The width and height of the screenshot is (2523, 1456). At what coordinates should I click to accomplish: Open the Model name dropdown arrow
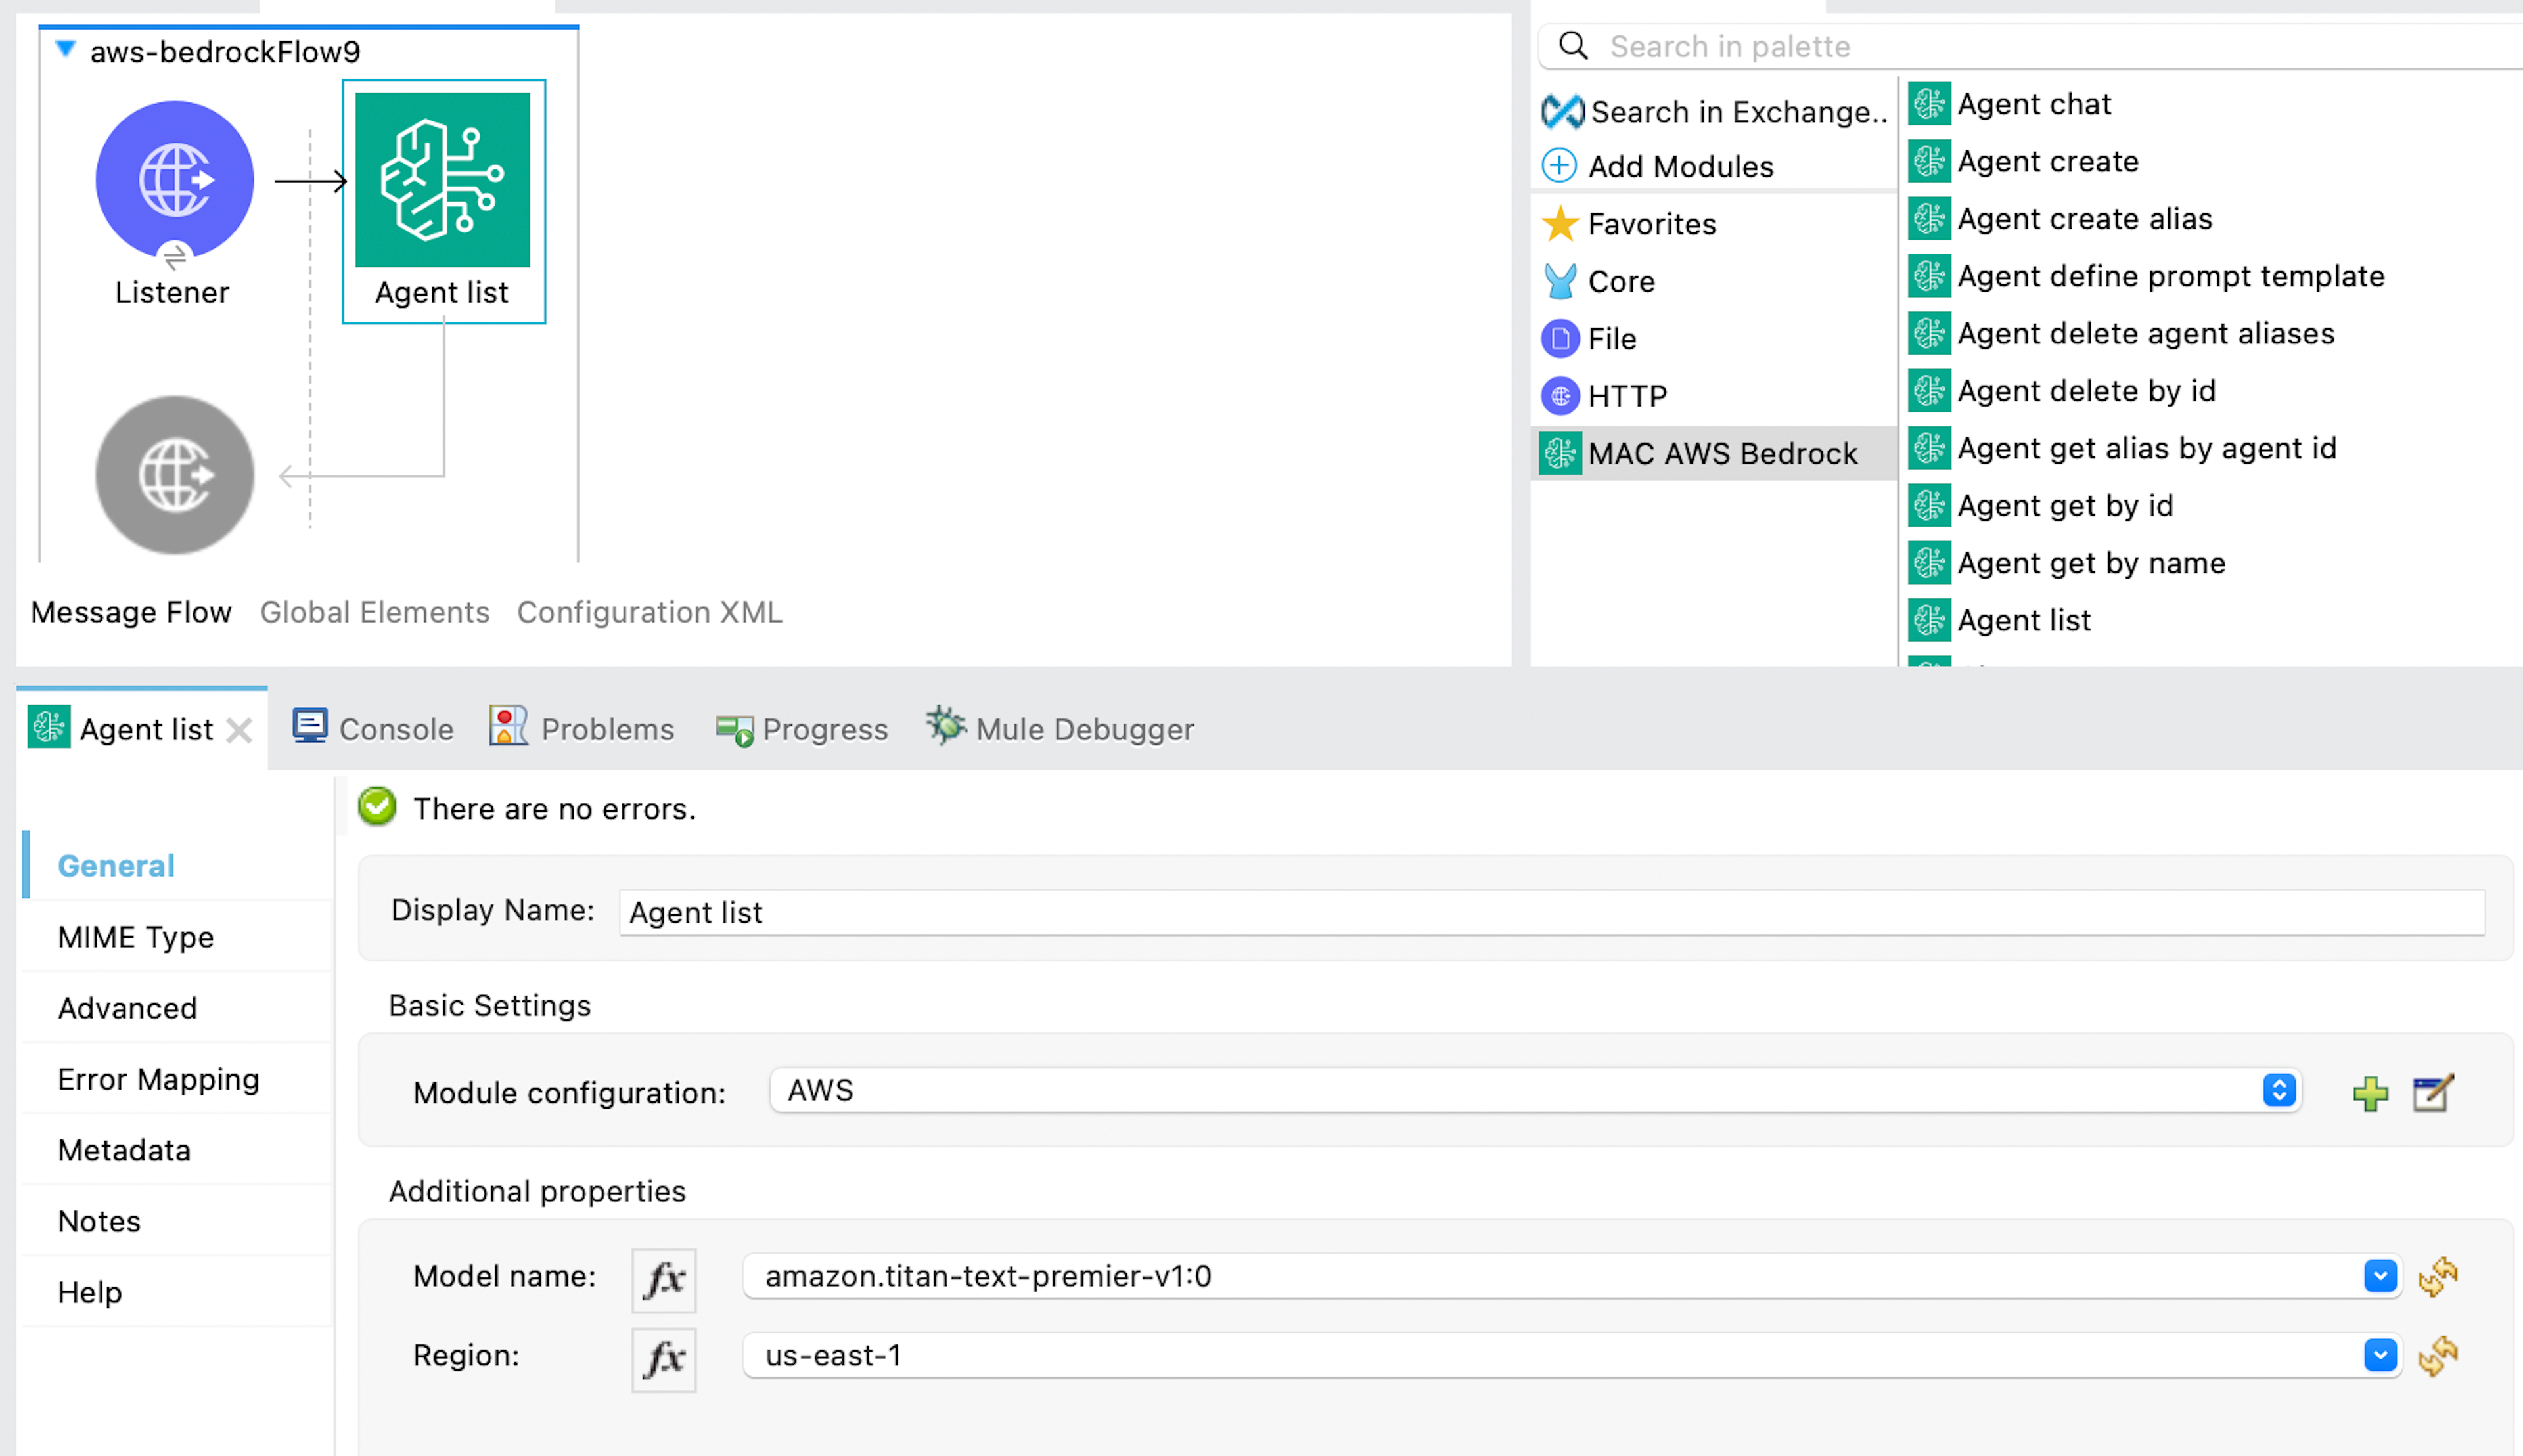(2380, 1276)
